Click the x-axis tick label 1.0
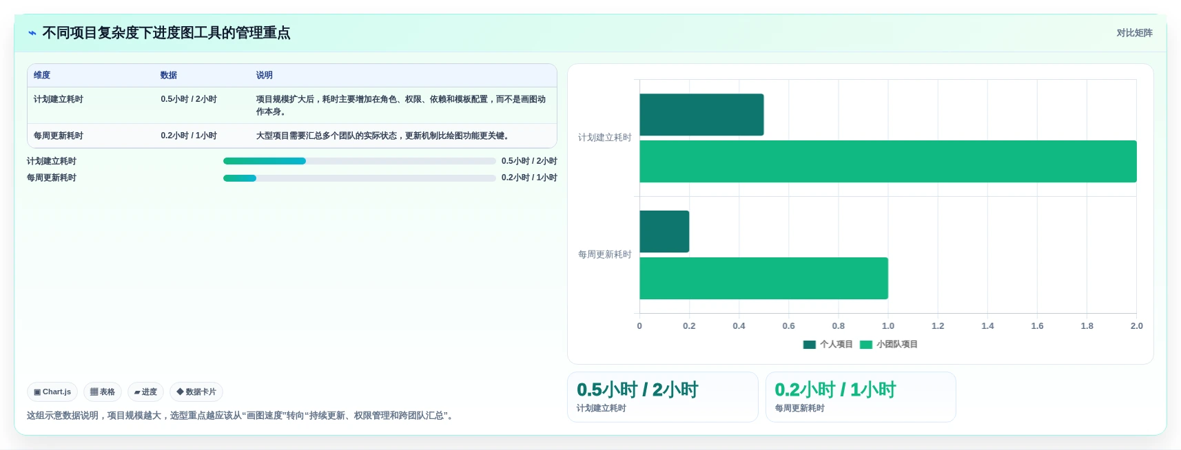The width and height of the screenshot is (1181, 450). click(x=888, y=326)
